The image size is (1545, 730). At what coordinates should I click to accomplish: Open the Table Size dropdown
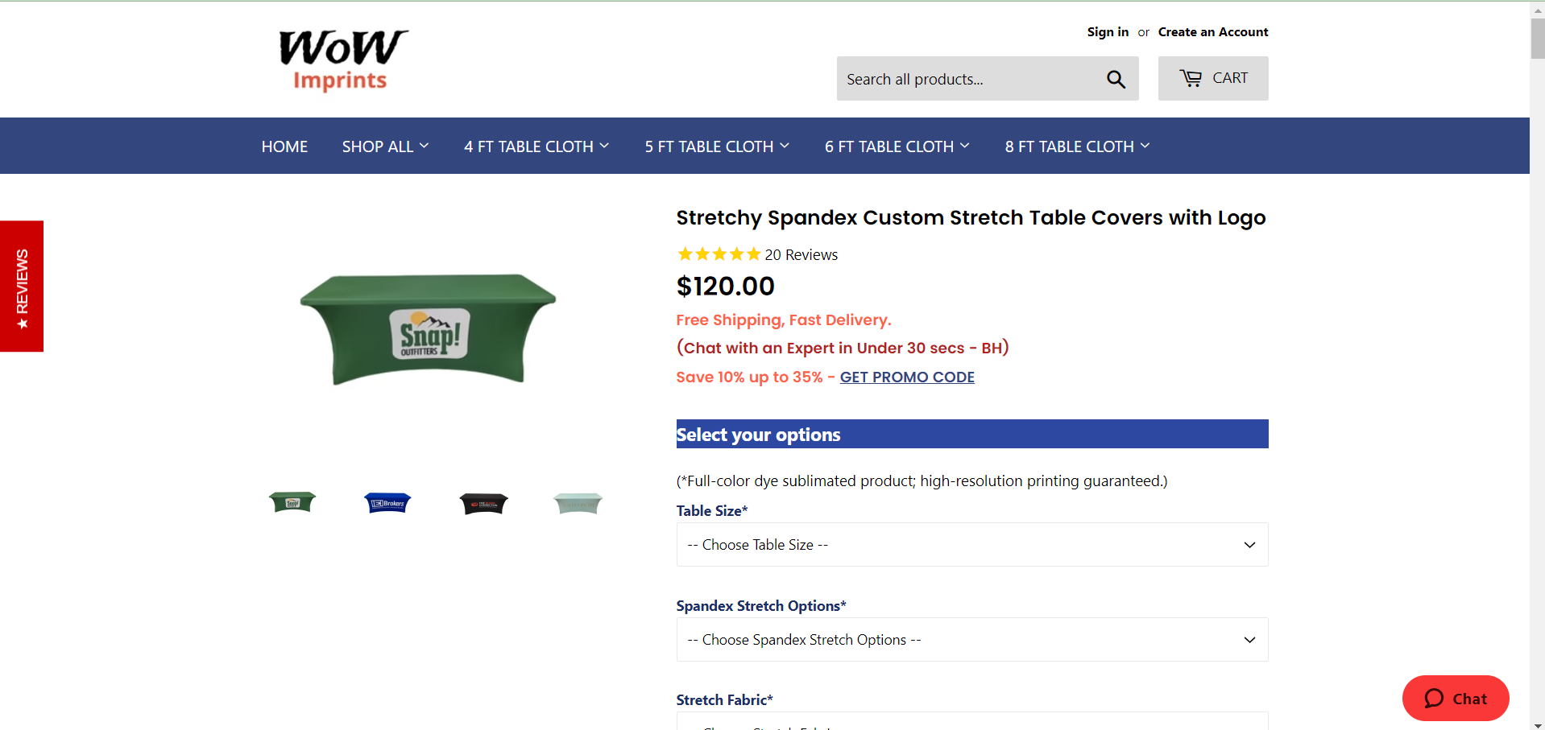click(x=971, y=544)
